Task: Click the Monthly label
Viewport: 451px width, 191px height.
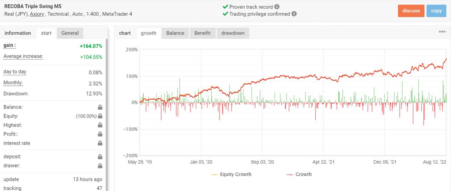Action: pyautogui.click(x=13, y=82)
